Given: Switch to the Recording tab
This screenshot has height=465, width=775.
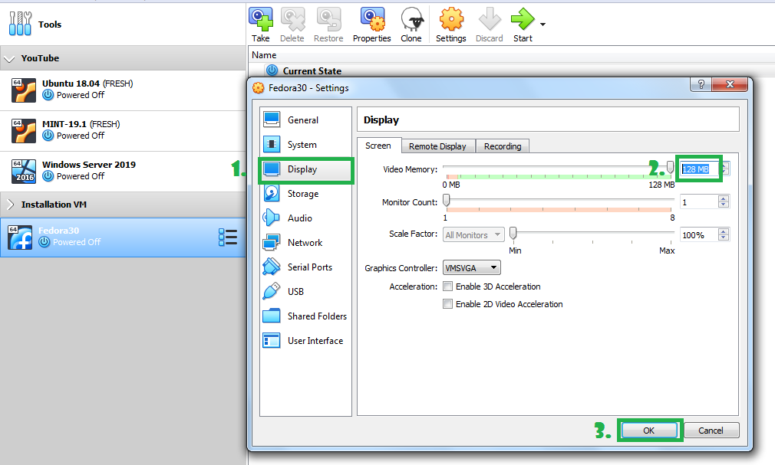Looking at the screenshot, I should point(503,146).
